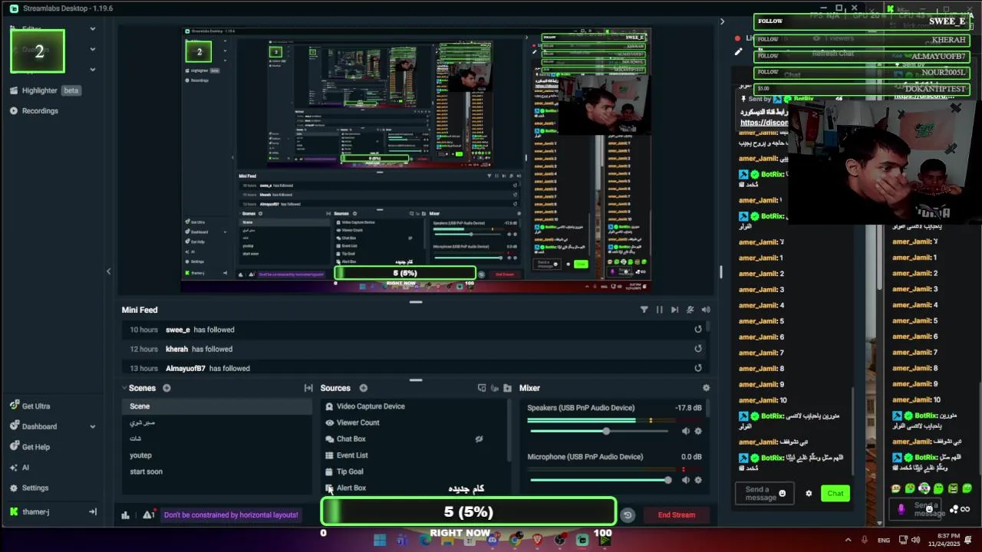982x552 pixels.
Task: Click the ENG language indicator
Action: [x=884, y=540]
